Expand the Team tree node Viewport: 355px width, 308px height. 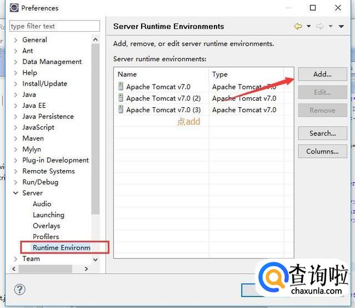(x=16, y=259)
